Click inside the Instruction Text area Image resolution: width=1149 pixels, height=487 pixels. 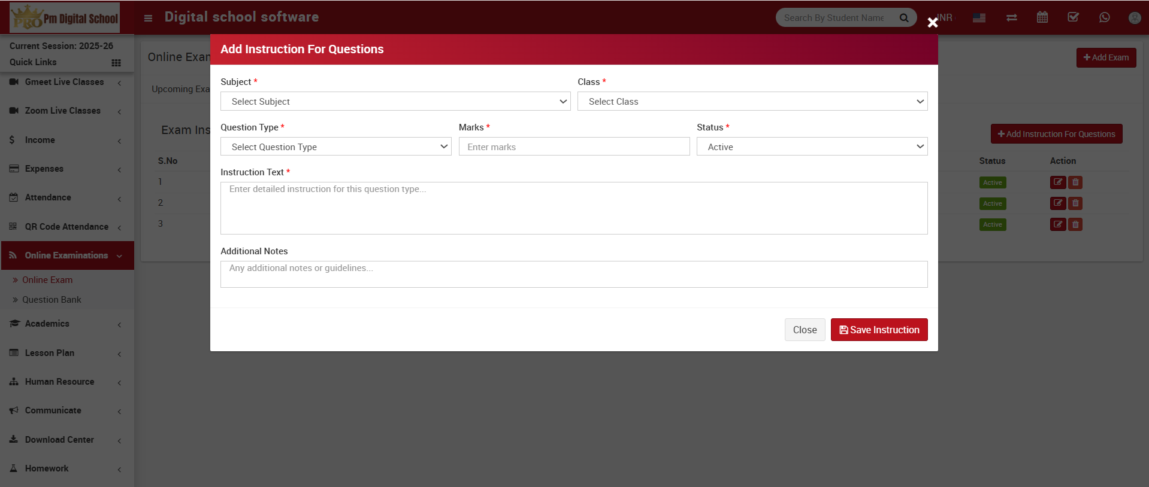[x=573, y=208]
